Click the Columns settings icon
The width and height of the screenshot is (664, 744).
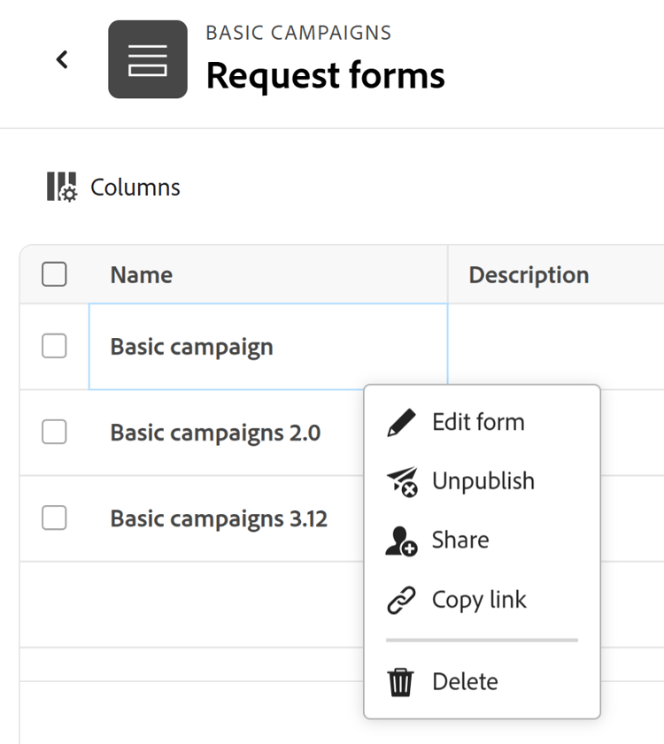[62, 187]
